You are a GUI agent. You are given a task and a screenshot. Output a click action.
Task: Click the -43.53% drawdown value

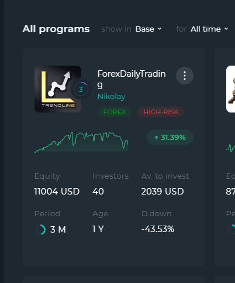point(158,229)
